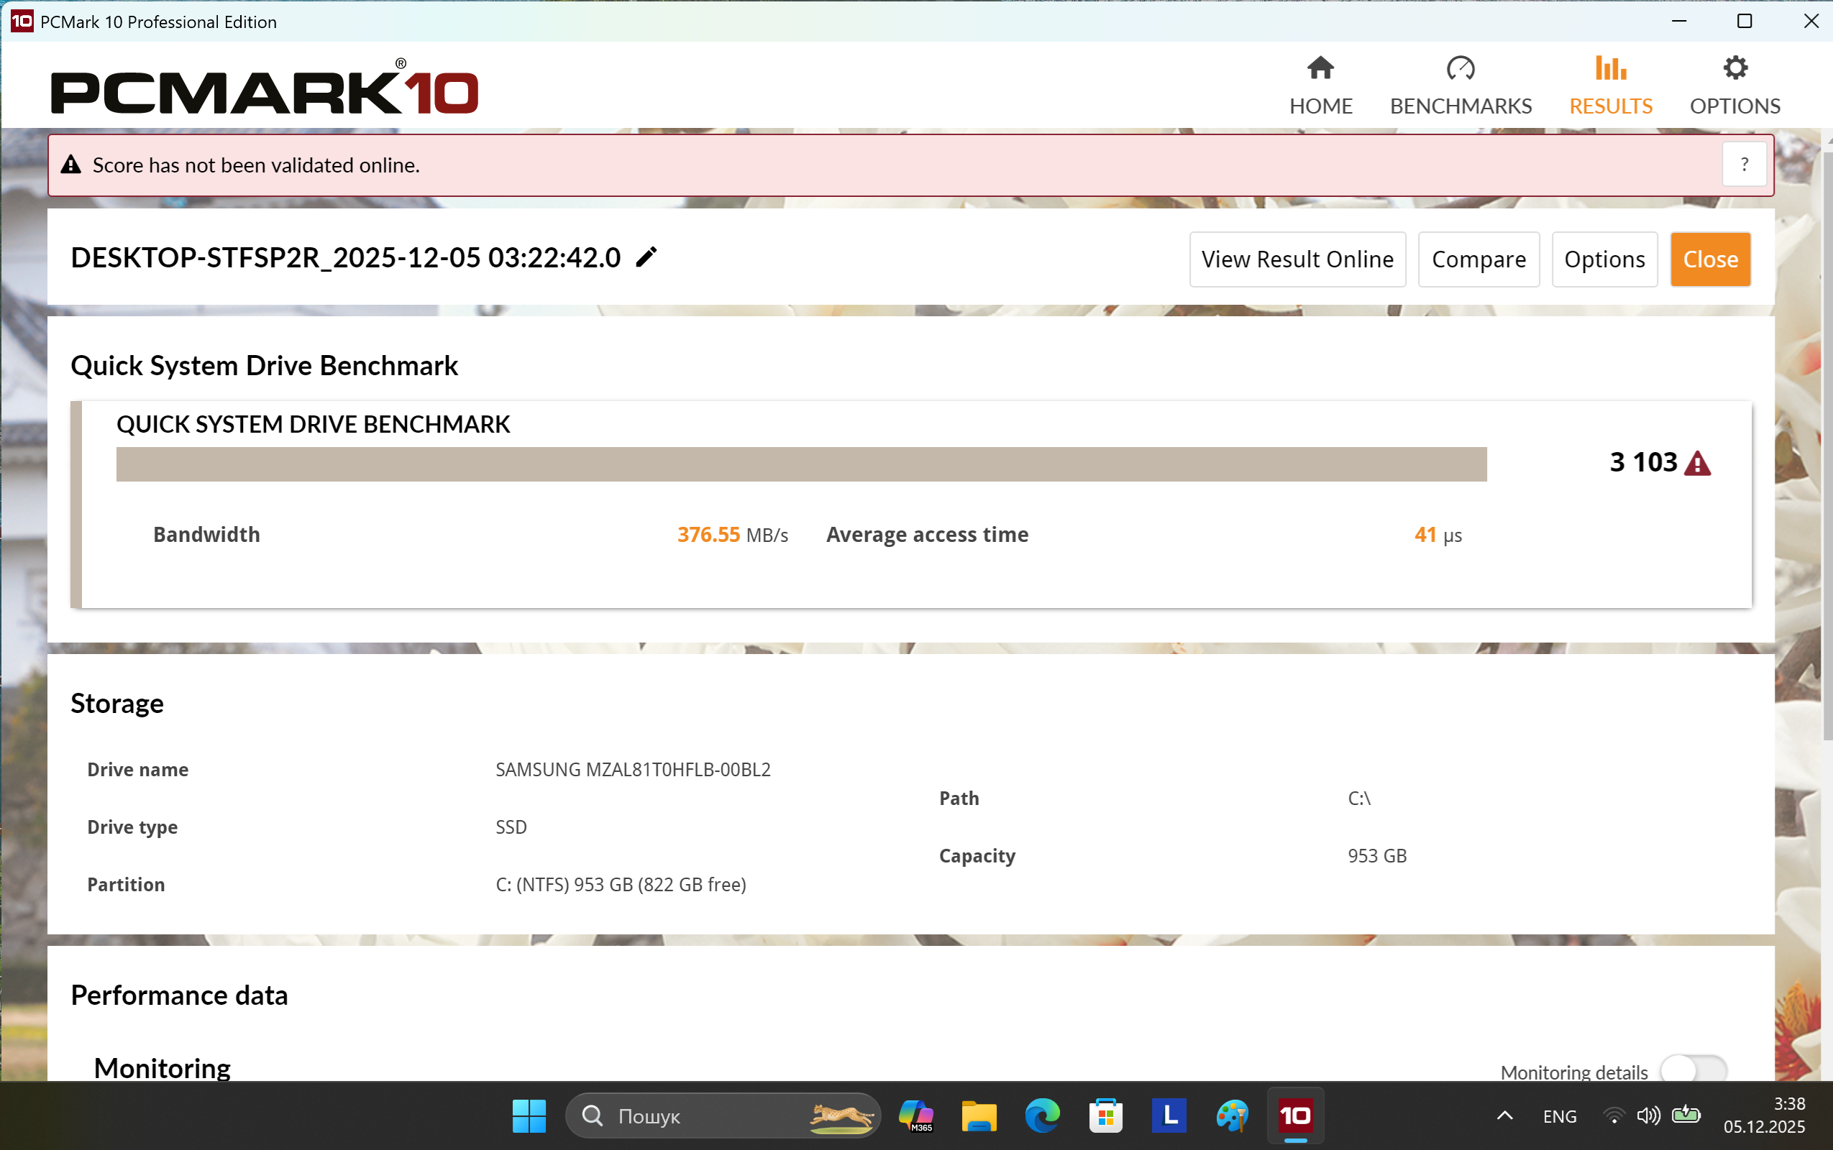The width and height of the screenshot is (1833, 1150).
Task: Click the Windows search box
Action: pyautogui.click(x=721, y=1115)
